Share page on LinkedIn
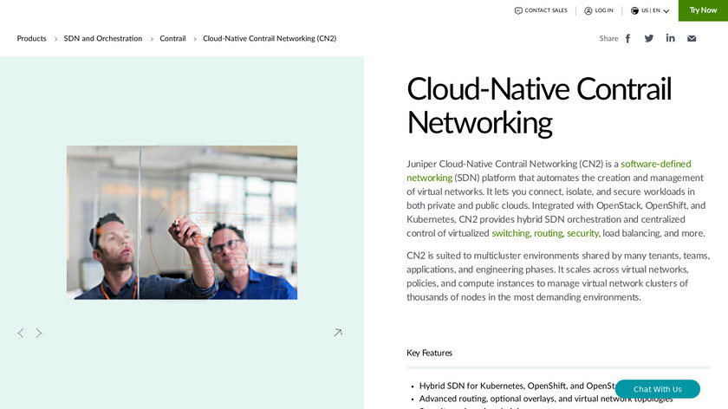Image resolution: width=728 pixels, height=409 pixels. [670, 38]
